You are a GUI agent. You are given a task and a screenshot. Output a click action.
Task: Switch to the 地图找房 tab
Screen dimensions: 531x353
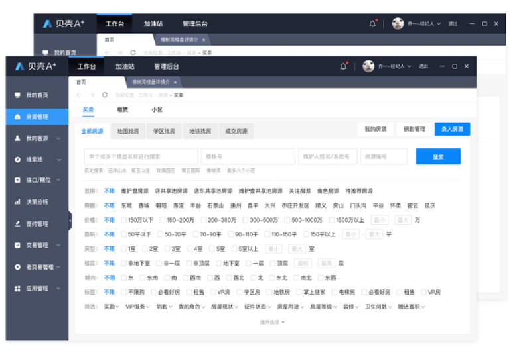[x=127, y=131]
